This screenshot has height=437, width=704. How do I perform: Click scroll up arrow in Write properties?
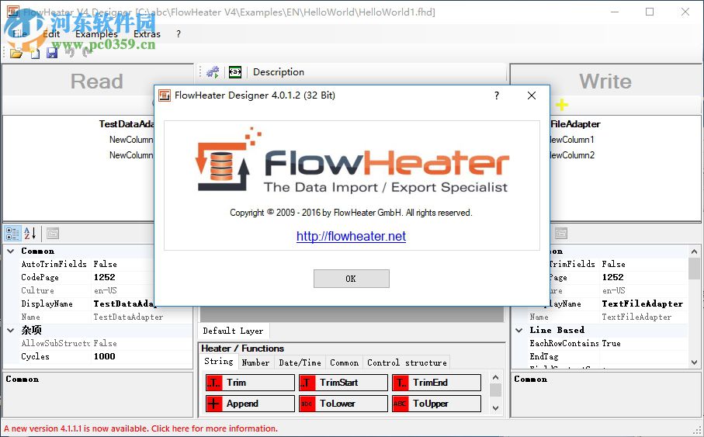coord(694,251)
